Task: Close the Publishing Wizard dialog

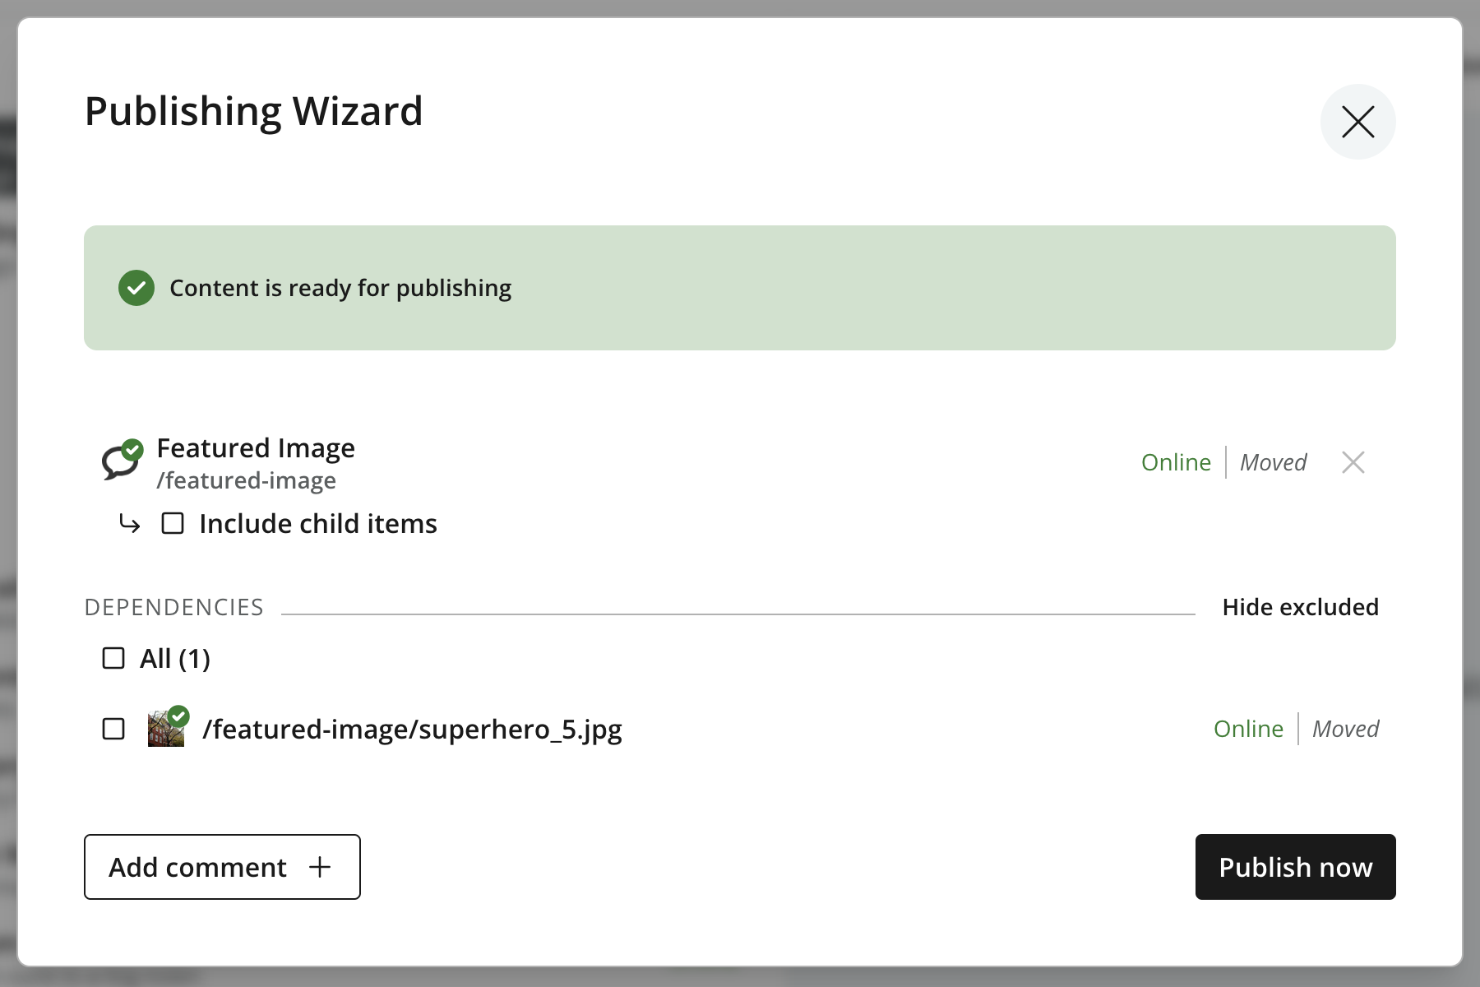Action: tap(1357, 122)
